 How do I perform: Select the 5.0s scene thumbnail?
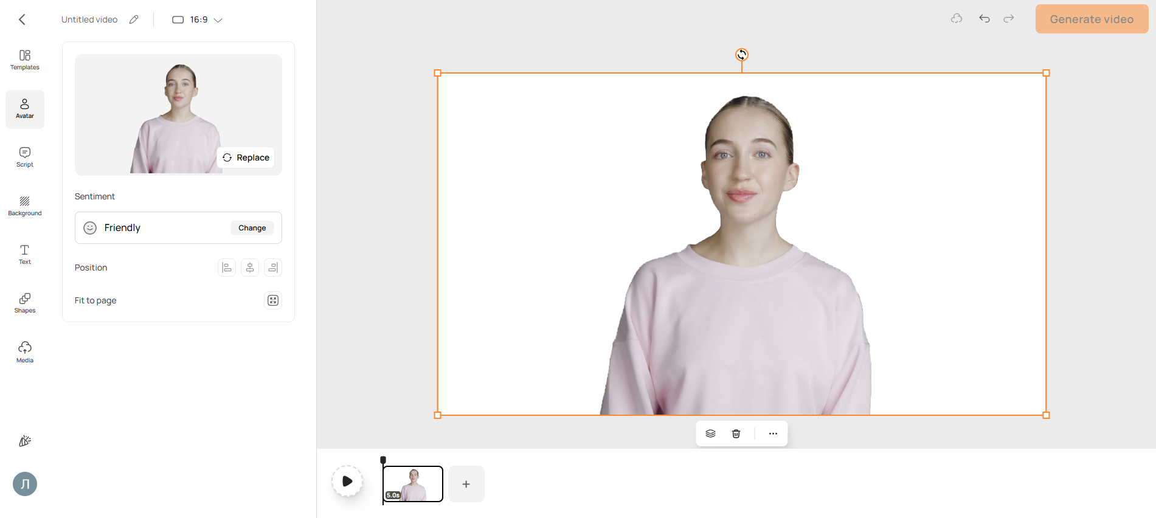pyautogui.click(x=413, y=484)
